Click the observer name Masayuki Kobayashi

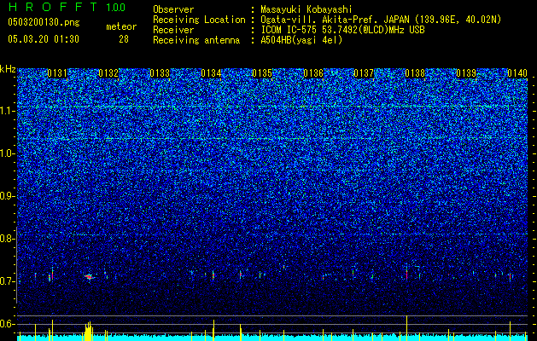coord(306,9)
